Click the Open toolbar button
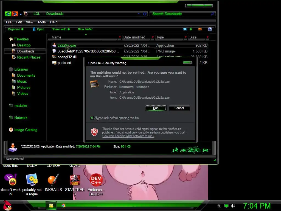Screen dimensions: 281x211 coord(38,29)
